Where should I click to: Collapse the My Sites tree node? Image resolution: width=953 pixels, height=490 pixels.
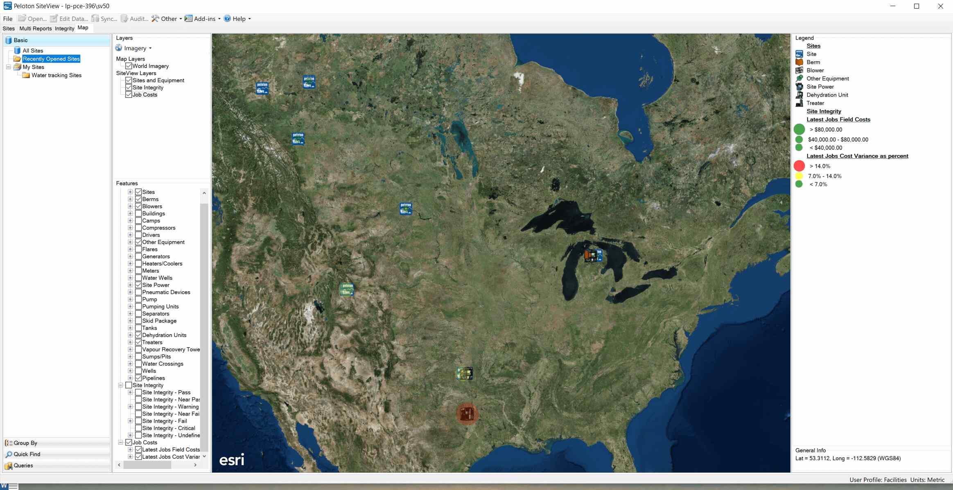pyautogui.click(x=8, y=67)
